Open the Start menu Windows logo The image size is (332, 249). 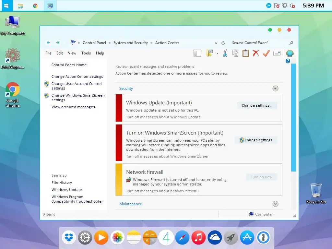6,6
